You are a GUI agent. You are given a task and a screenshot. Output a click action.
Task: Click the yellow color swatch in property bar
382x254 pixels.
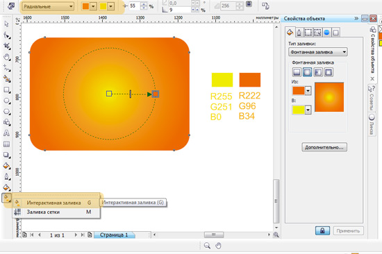pos(103,6)
